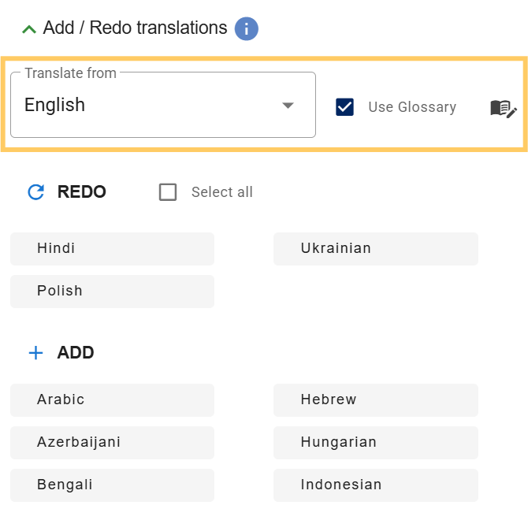
Task: Open the Translate from dropdown arrow
Action: (x=288, y=106)
